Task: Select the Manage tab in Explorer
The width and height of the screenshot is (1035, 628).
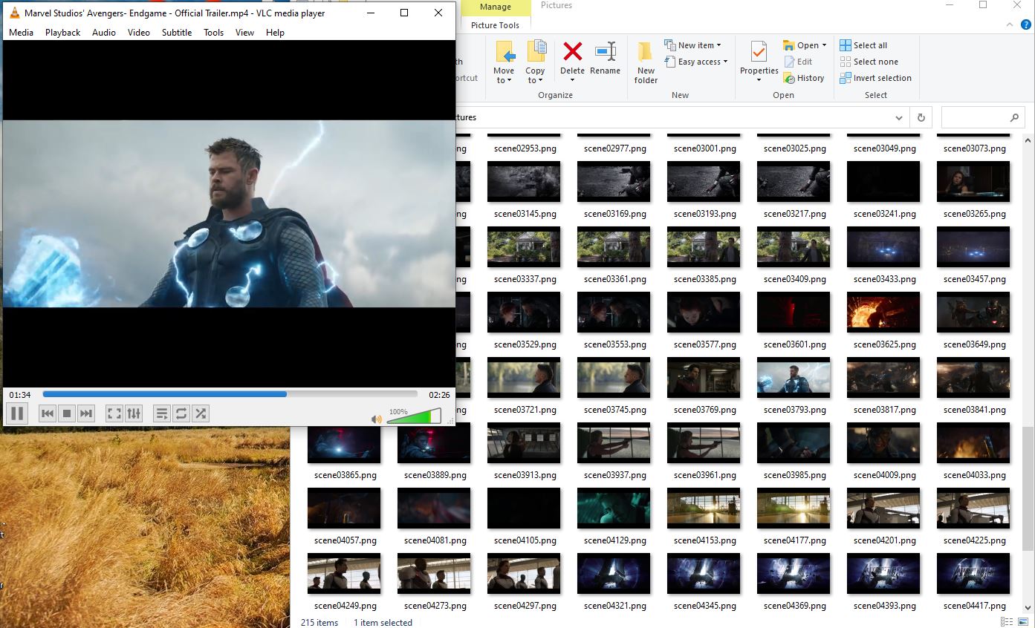Action: coord(496,7)
